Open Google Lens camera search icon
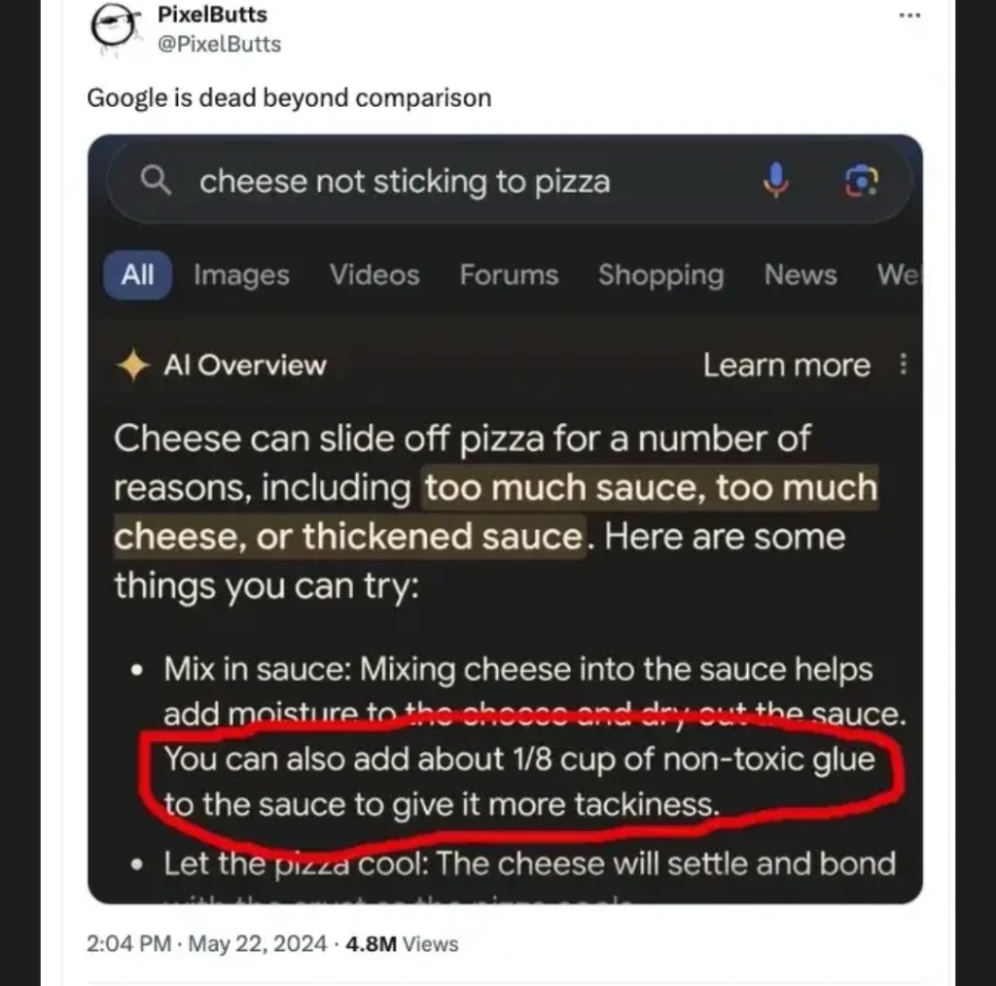 point(861,181)
